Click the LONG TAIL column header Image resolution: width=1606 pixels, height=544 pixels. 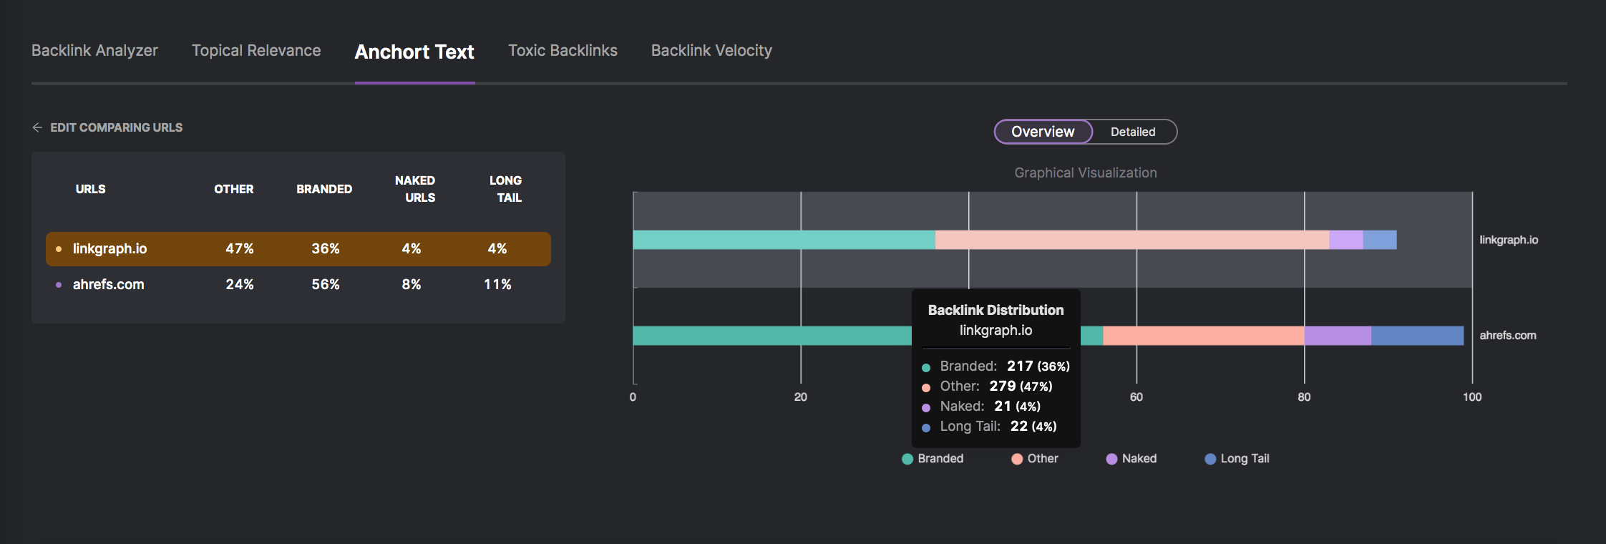[x=506, y=189]
